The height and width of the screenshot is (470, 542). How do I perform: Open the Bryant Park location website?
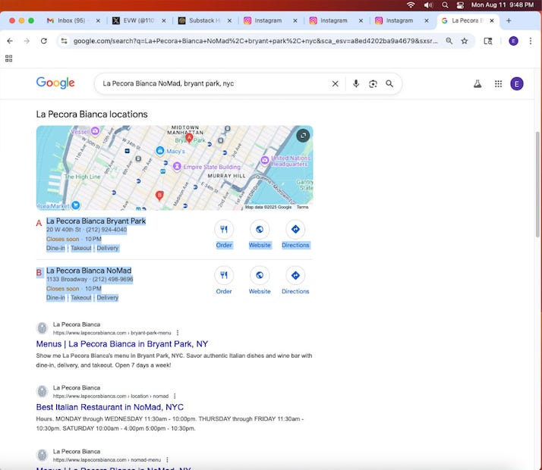260,235
